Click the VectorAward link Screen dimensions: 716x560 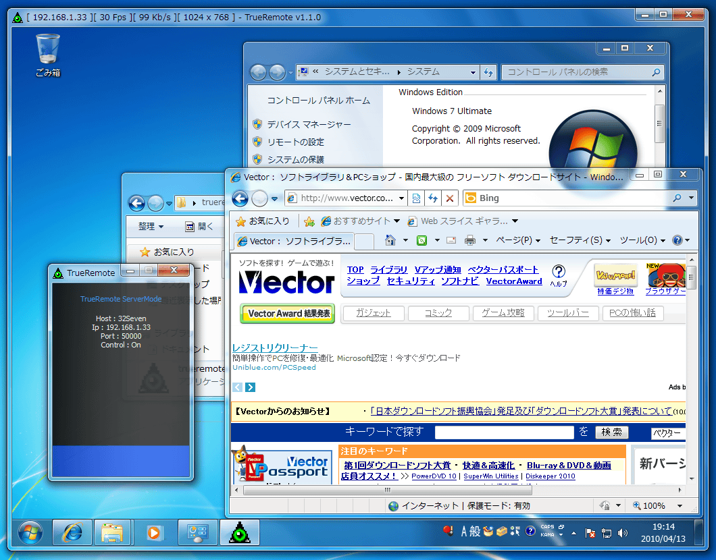click(x=514, y=281)
